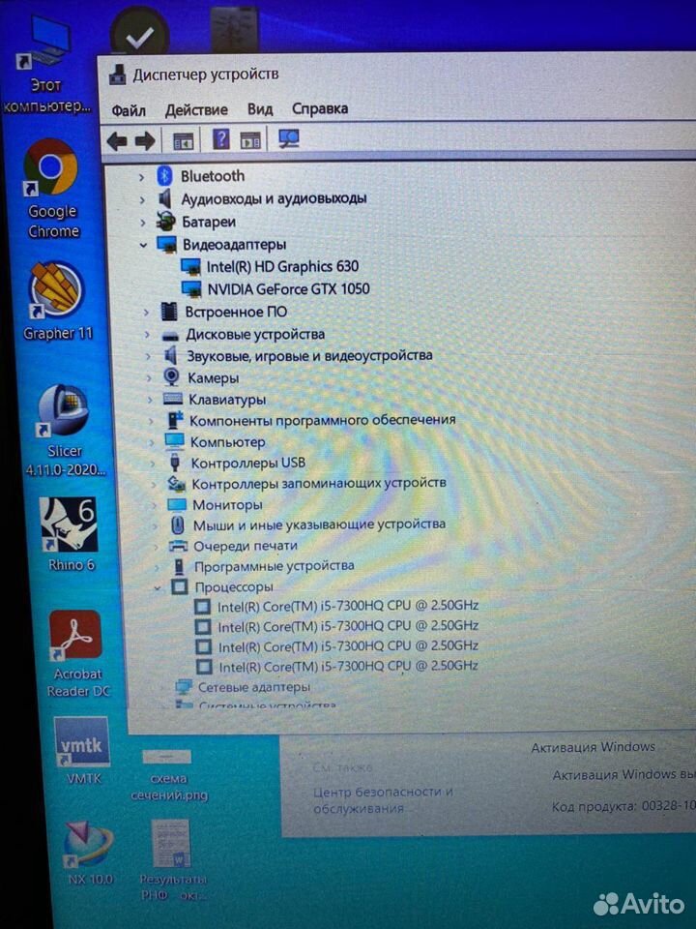
Task: Open Acrobat Reader DC desktop shortcut
Action: (77, 654)
